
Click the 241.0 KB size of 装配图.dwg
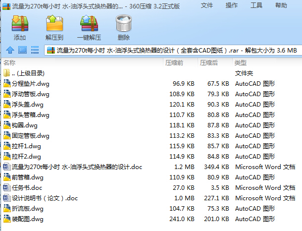pos(182,219)
